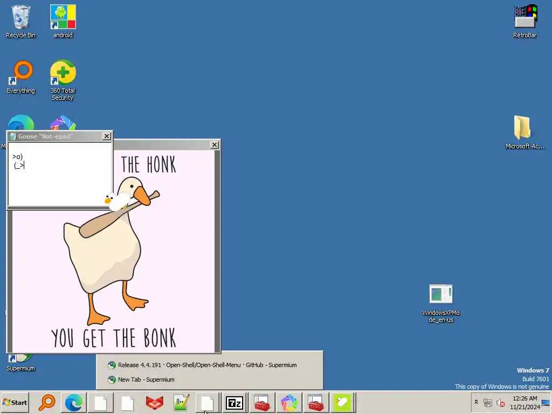The width and height of the screenshot is (552, 414).
Task: Click inside the Goose Not-epad text area
Action: [x=60, y=174]
